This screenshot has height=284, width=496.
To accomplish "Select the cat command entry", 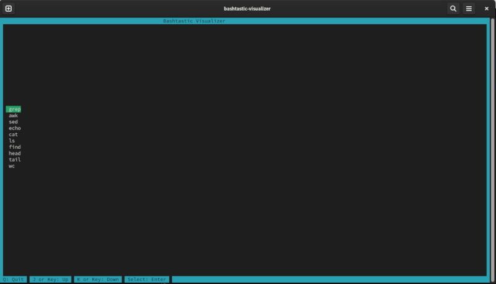I will [x=13, y=135].
